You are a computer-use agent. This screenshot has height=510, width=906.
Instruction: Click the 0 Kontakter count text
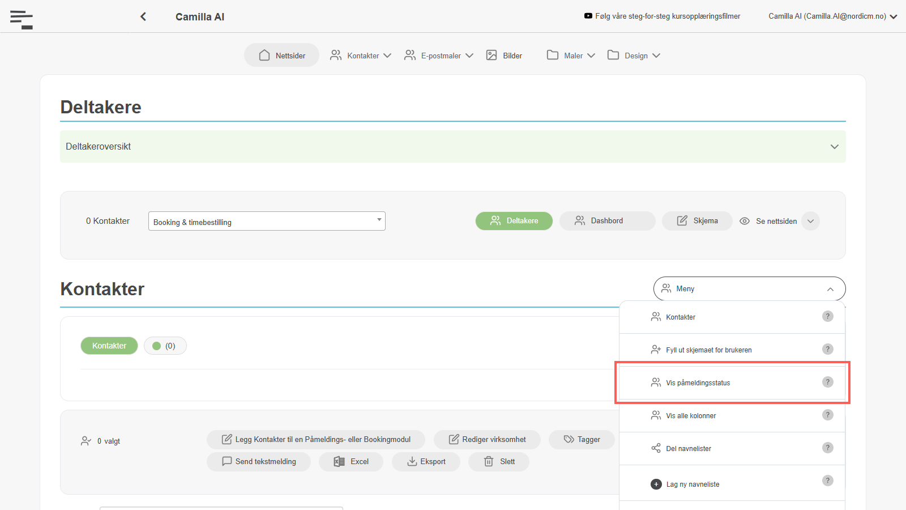[x=108, y=221]
